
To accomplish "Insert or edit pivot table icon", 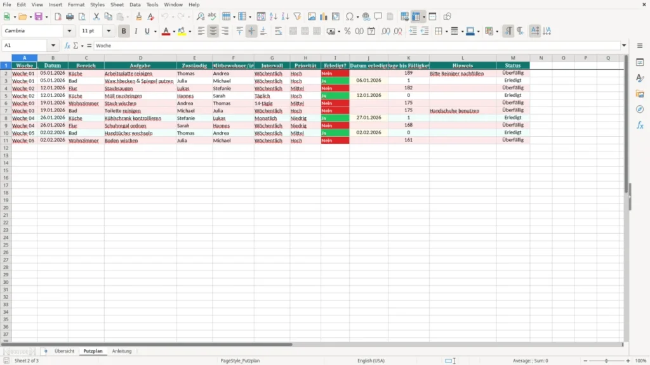I will (335, 16).
